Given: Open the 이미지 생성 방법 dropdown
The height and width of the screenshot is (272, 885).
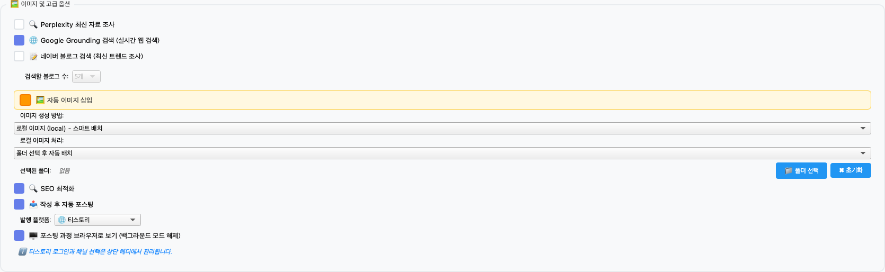Looking at the screenshot, I should pyautogui.click(x=442, y=128).
